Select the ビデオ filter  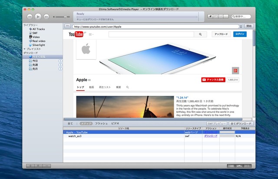click(115, 123)
